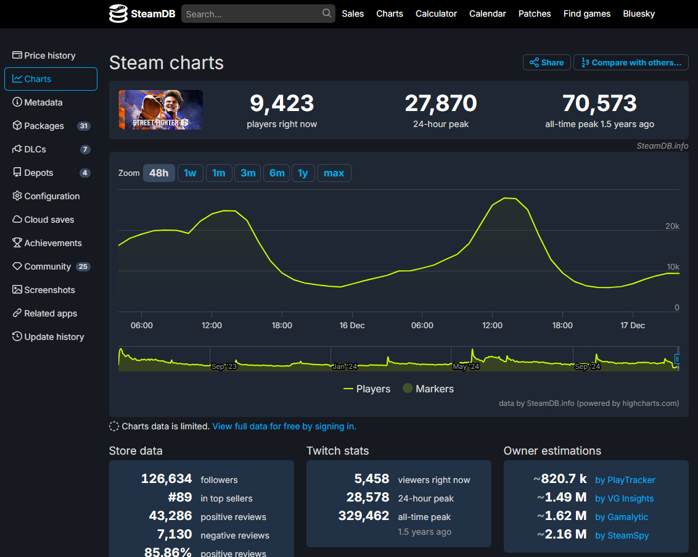This screenshot has height=557, width=698.
Task: Select the 48h zoom range
Action: (159, 173)
